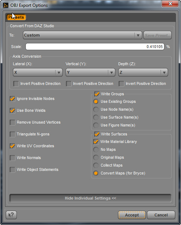Uncheck Write UV Coordinates
Screen dimensions: 181x225
[x=13, y=146]
